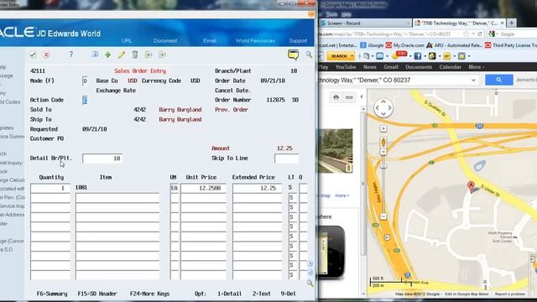Click the map pan compass control

[x=383, y=108]
